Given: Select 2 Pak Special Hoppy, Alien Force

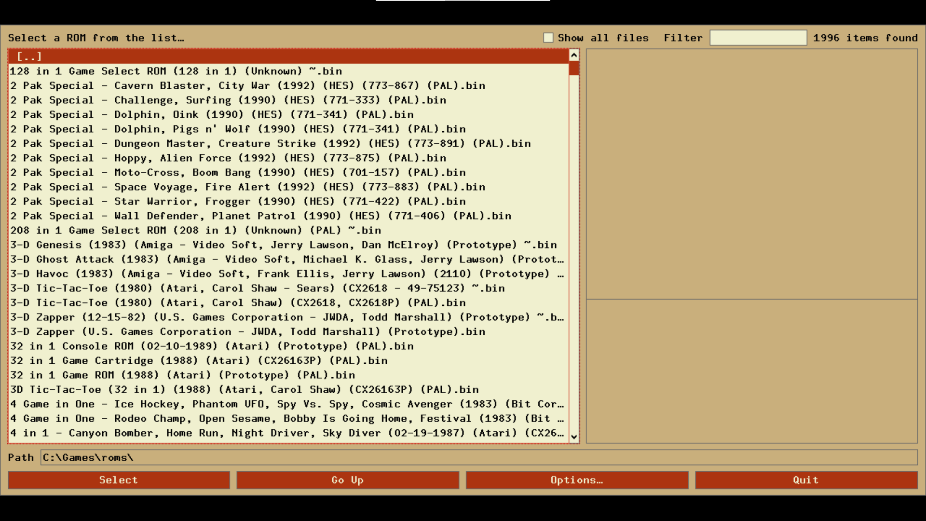Looking at the screenshot, I should pos(288,158).
